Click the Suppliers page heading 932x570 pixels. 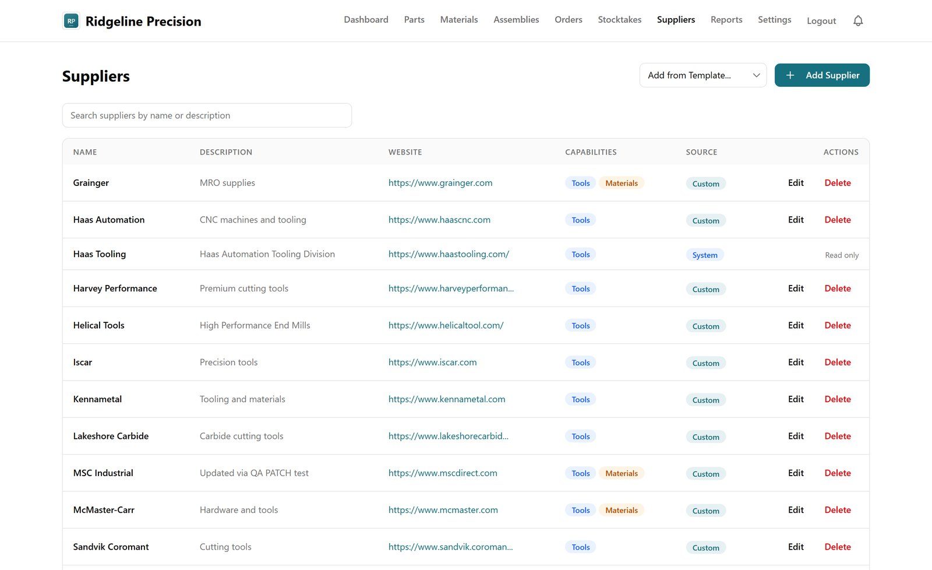click(96, 76)
